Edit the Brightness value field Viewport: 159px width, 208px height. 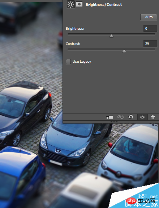click(x=150, y=28)
